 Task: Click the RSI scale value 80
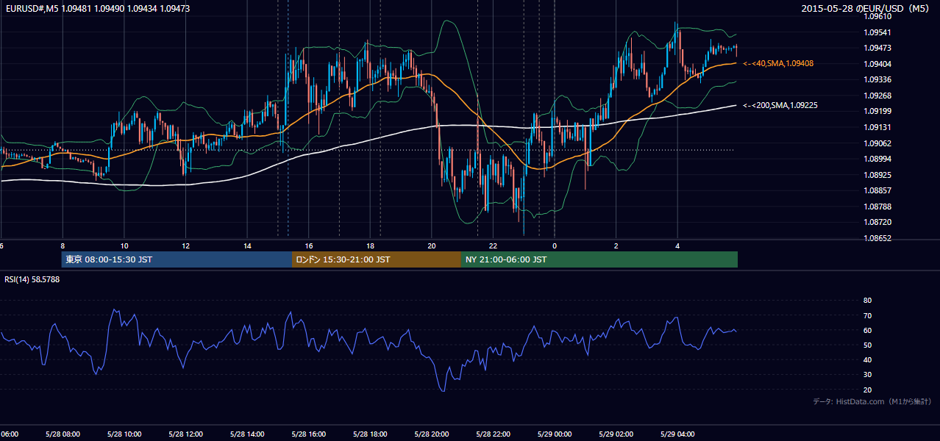tap(867, 301)
